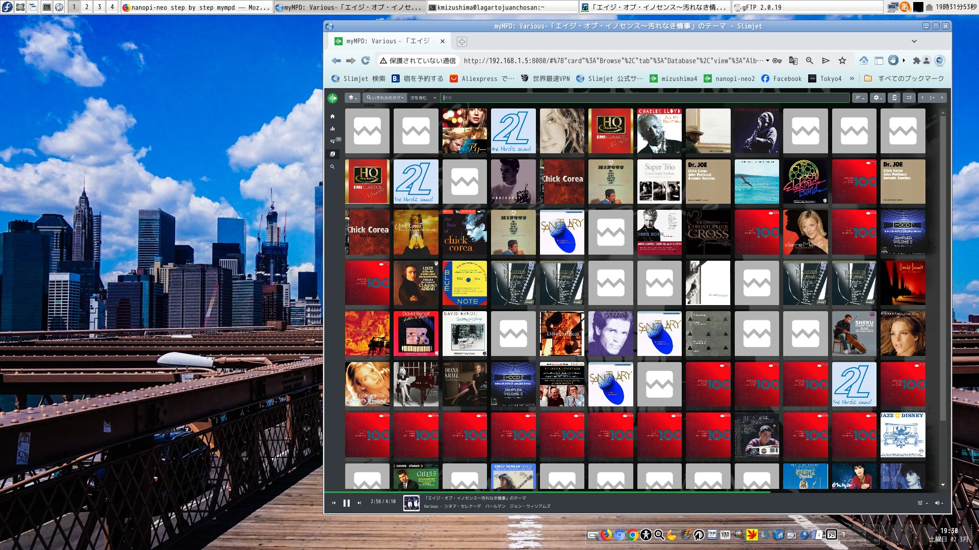Go to next page of albums

pyautogui.click(x=942, y=98)
